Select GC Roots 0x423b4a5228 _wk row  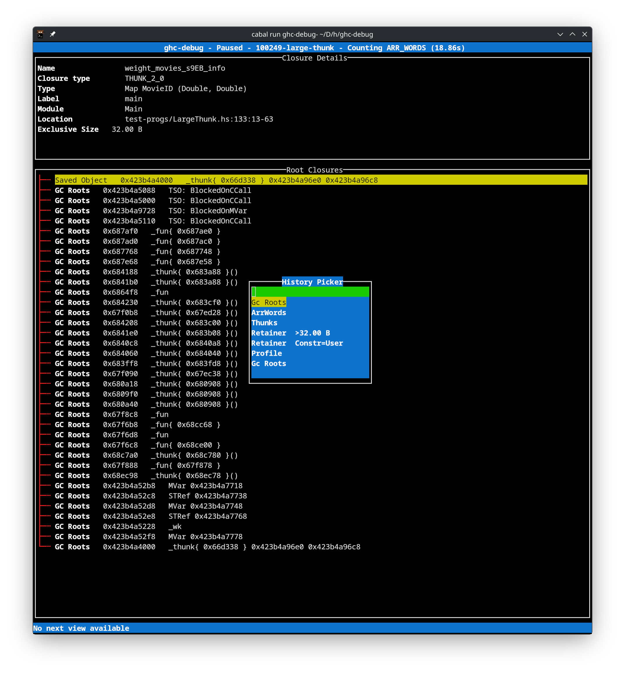[x=118, y=526]
